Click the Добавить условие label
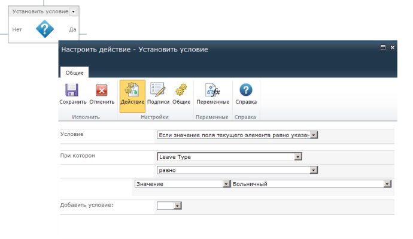413x239 pixels. (x=86, y=205)
